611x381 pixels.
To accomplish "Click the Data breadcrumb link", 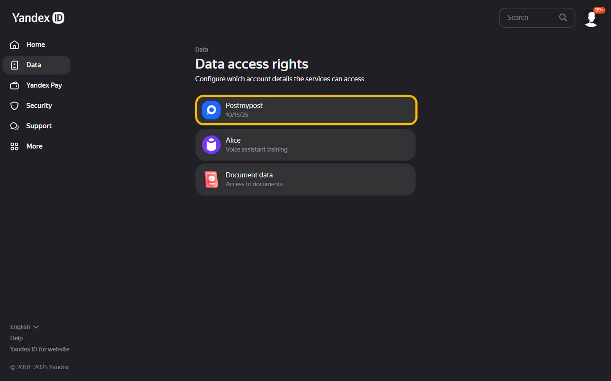I will [x=202, y=50].
